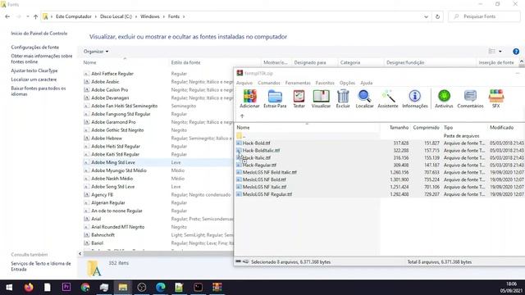Select Hack-Regular.ttf file
Screen dimensions: 525x295
[x=259, y=166]
